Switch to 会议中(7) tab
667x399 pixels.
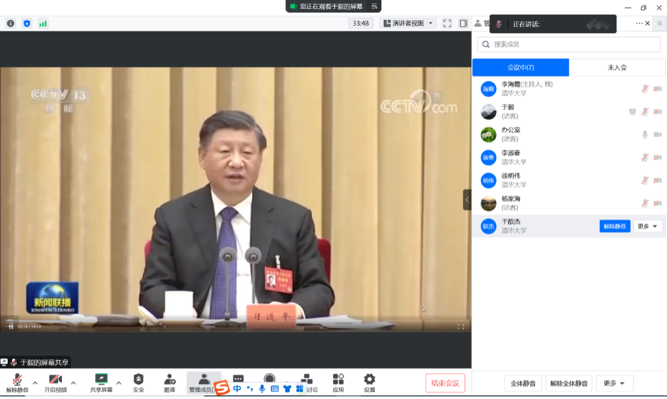(x=521, y=68)
